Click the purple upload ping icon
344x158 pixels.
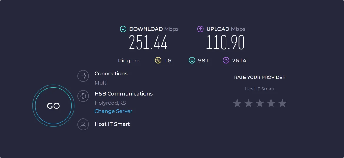[226, 60]
